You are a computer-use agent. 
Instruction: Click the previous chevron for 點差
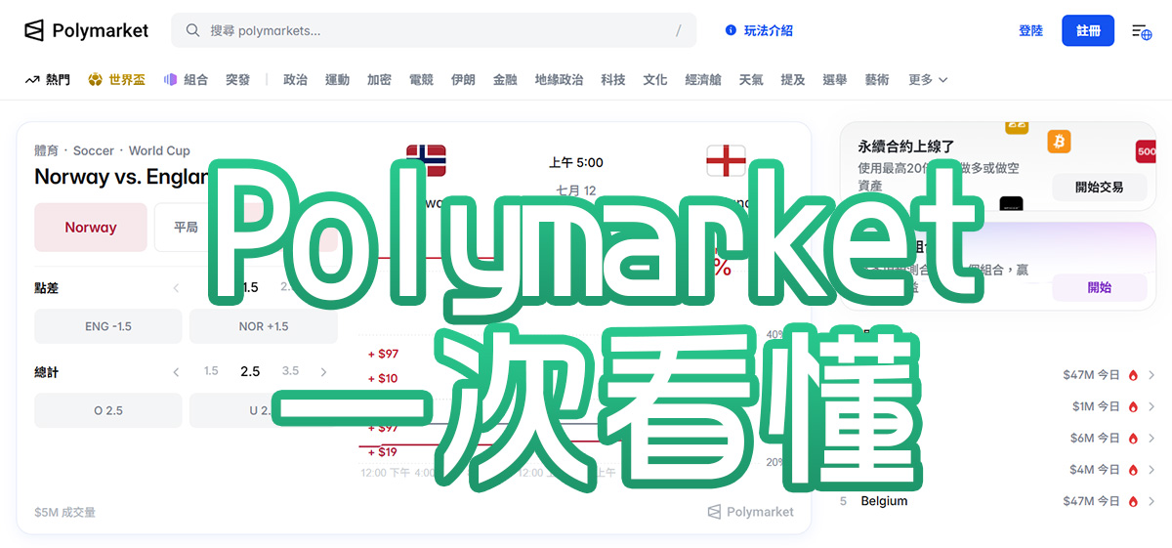coord(176,288)
